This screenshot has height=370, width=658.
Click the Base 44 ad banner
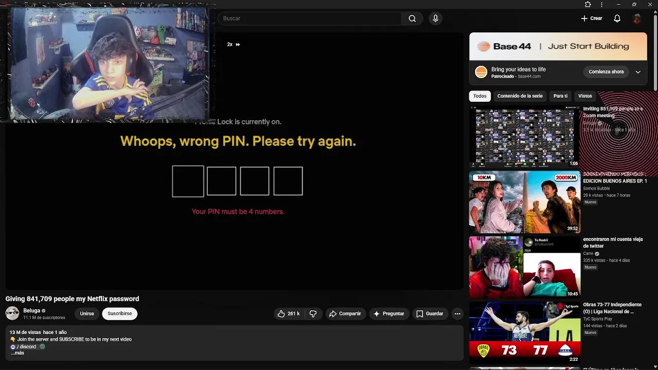coord(558,47)
